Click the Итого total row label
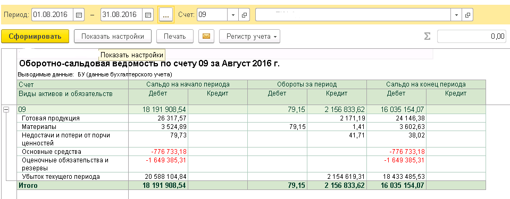 point(28,186)
